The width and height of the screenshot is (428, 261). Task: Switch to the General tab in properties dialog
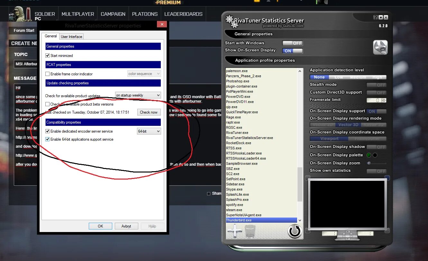click(x=51, y=36)
